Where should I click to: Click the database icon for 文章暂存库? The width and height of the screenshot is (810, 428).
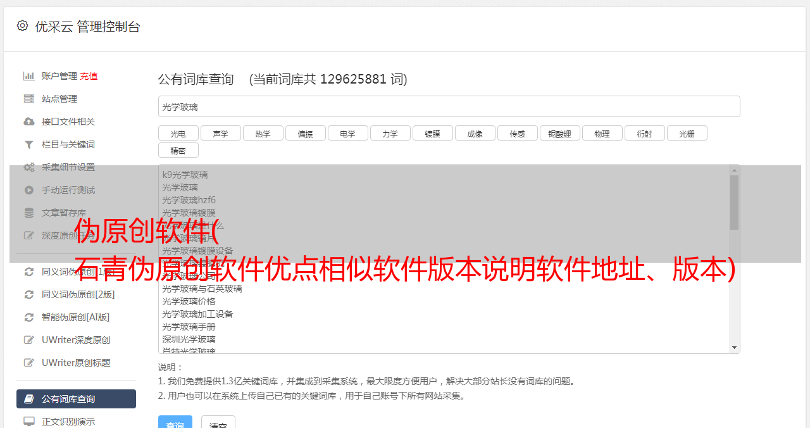[x=29, y=213]
